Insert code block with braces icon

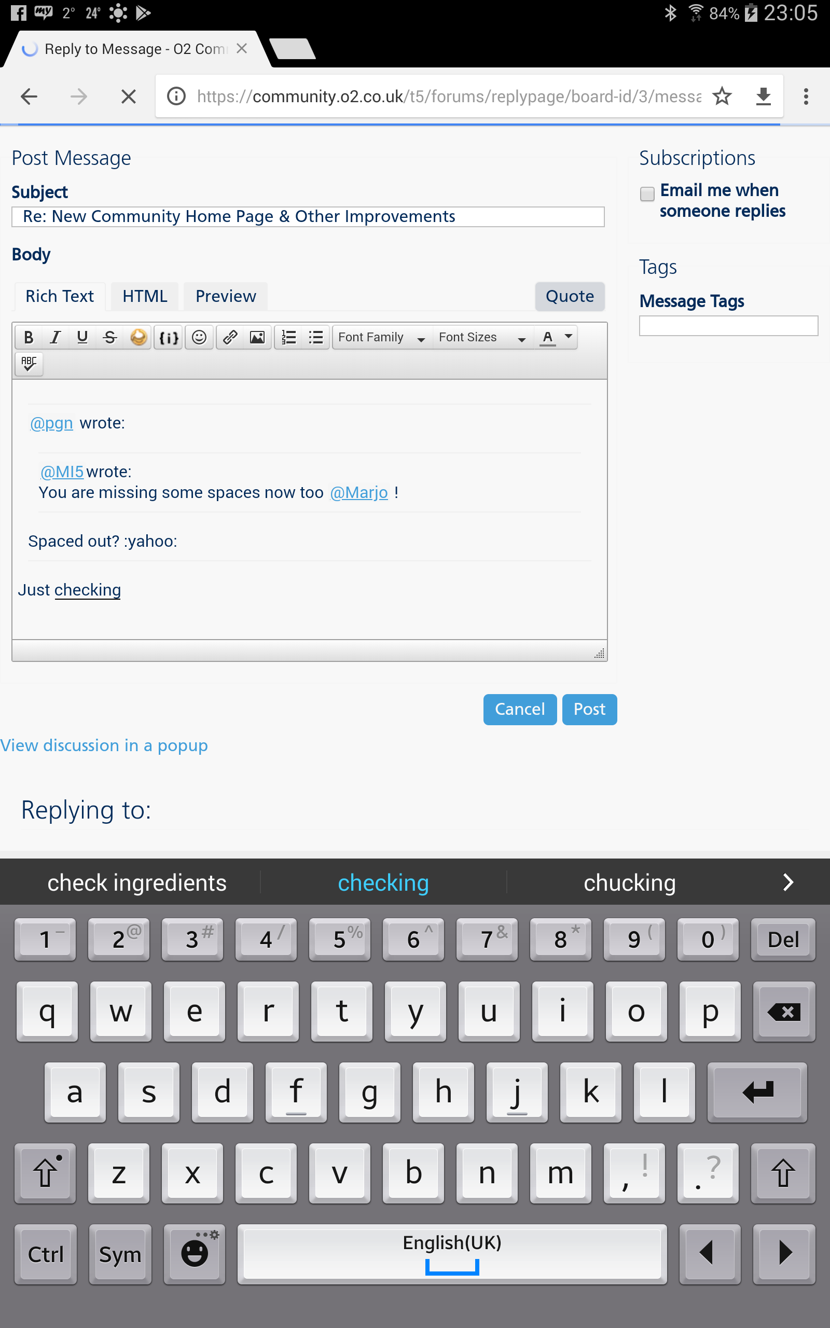[x=169, y=337]
